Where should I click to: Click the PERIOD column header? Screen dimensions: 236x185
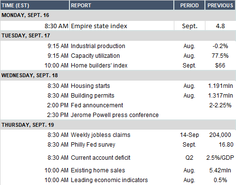tap(189, 5)
